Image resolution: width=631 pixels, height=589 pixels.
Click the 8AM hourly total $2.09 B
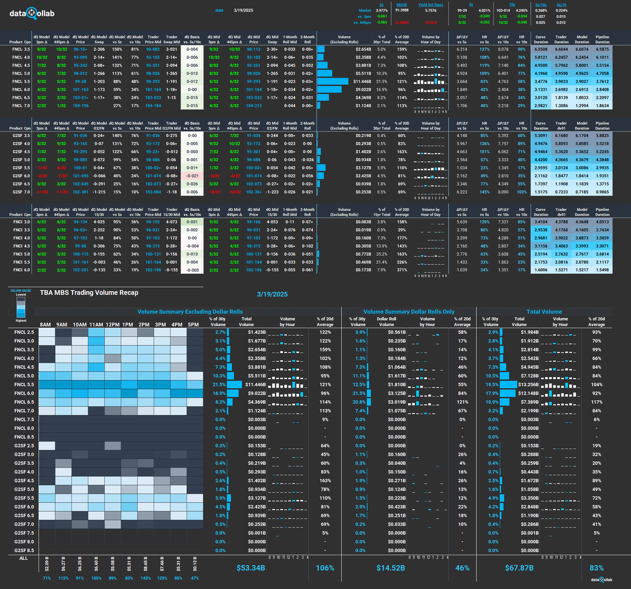(47, 565)
